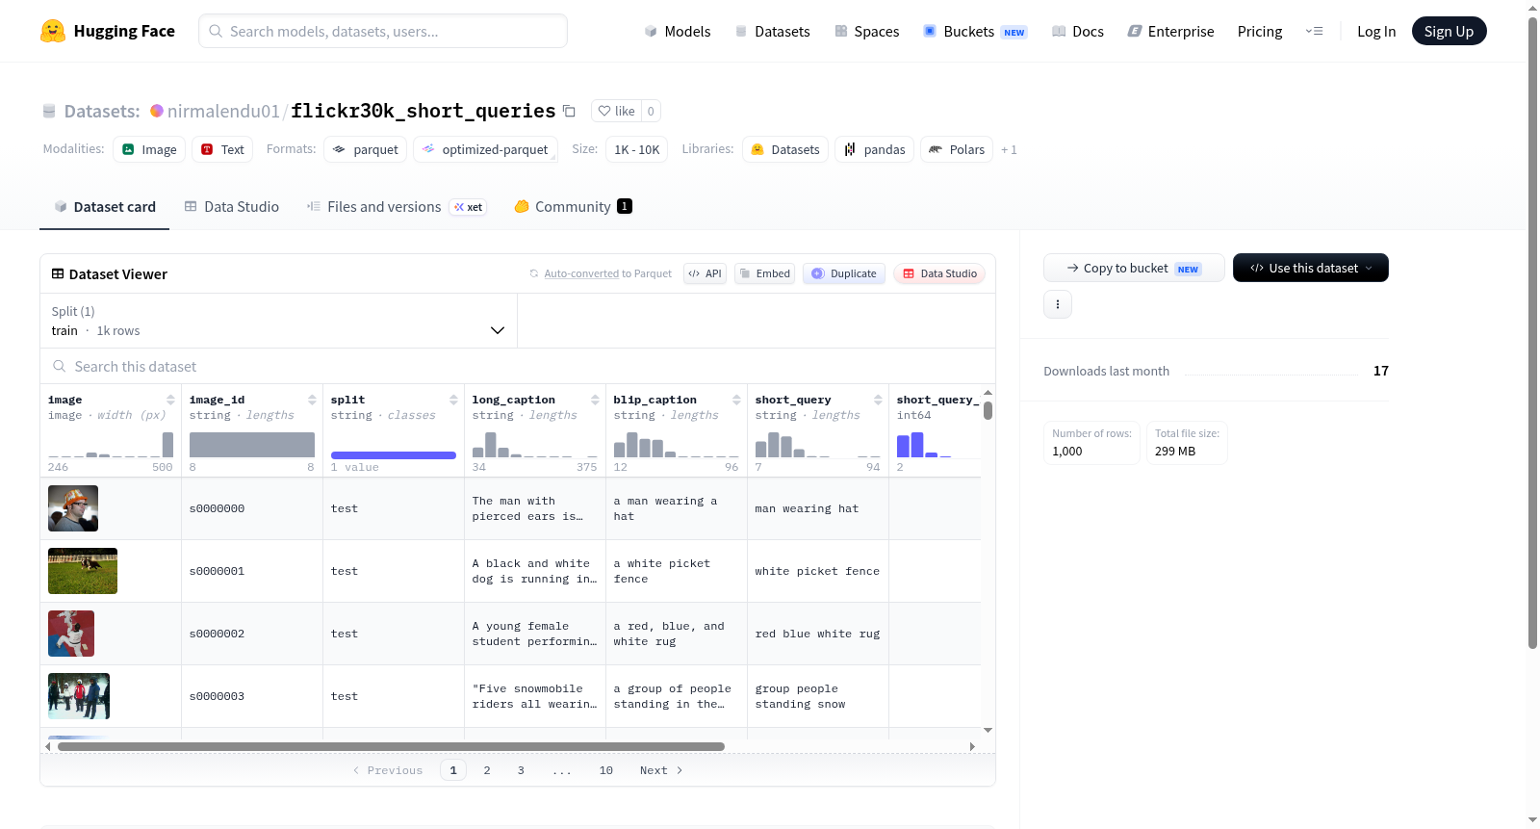Screen dimensions: 1540x829
Task: Sort by the long_caption column
Action: (x=595, y=400)
